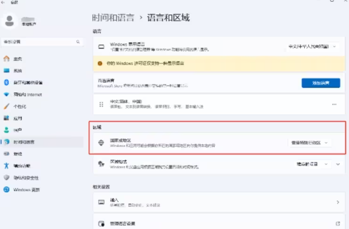Go back via the 时间和语言 breadcrumb

click(x=113, y=18)
